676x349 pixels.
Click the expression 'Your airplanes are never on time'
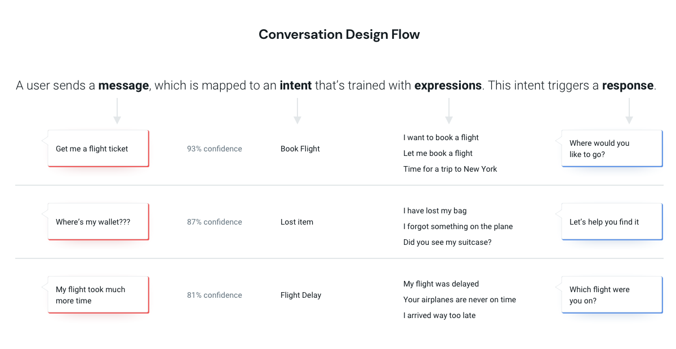coord(460,299)
